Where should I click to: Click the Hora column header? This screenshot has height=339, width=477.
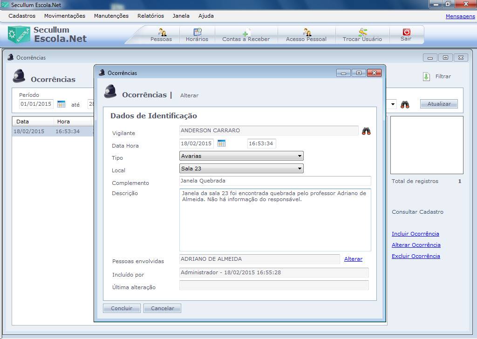tap(72, 122)
